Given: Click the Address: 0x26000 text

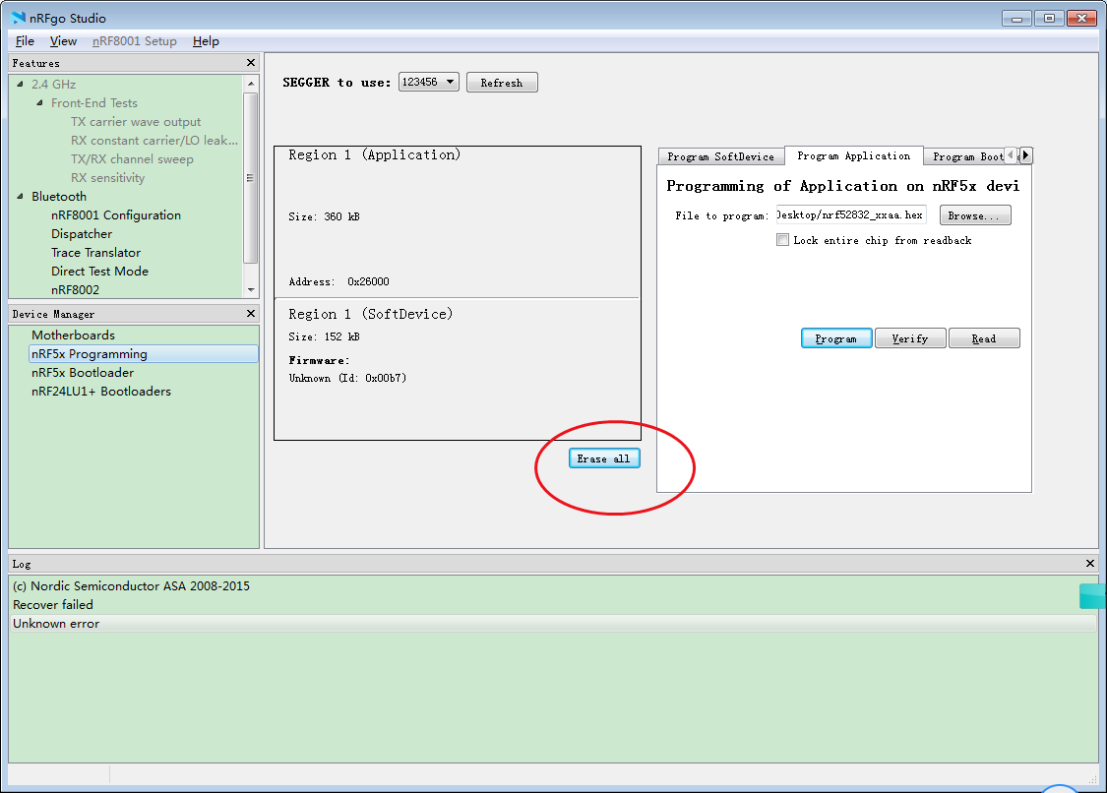Looking at the screenshot, I should pyautogui.click(x=338, y=281).
